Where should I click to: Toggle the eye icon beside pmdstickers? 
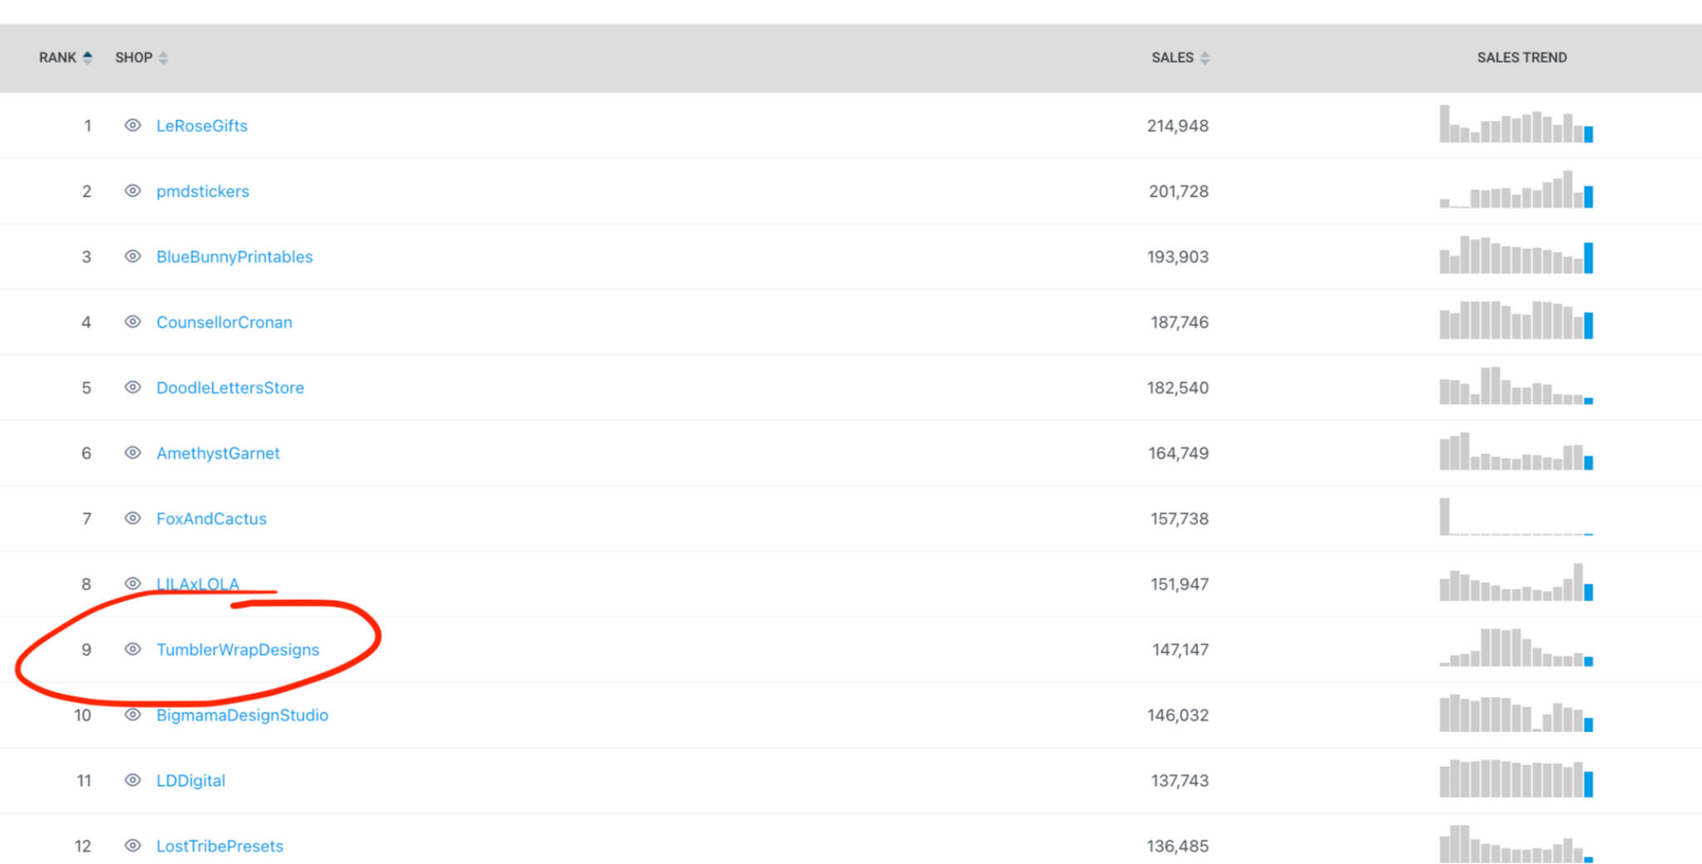[132, 191]
